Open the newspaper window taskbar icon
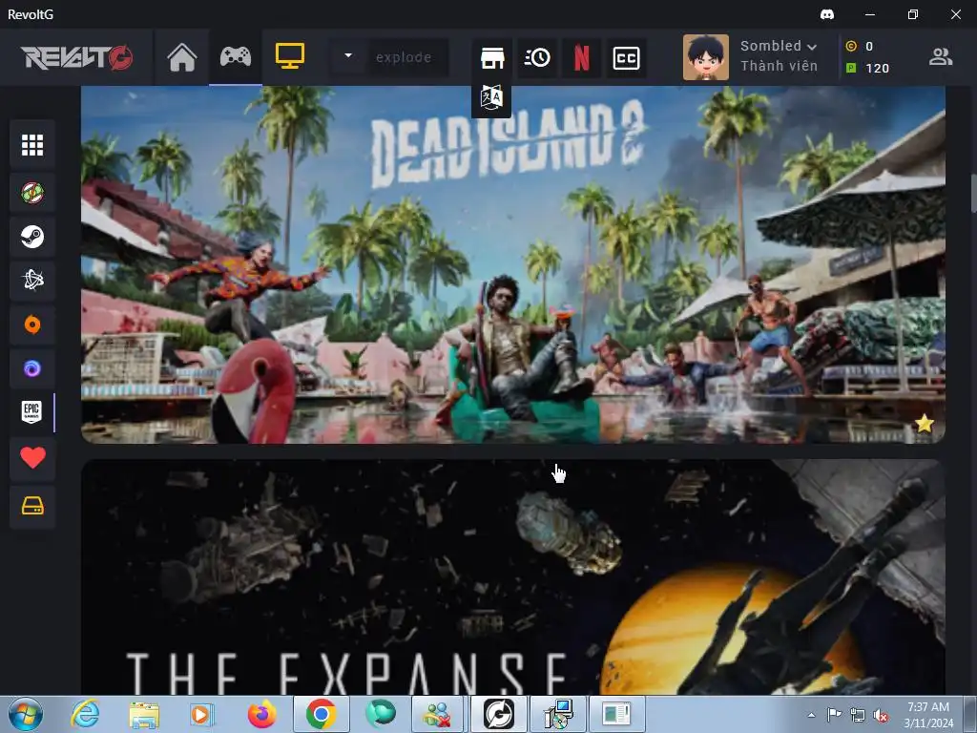This screenshot has width=977, height=733. tap(617, 714)
